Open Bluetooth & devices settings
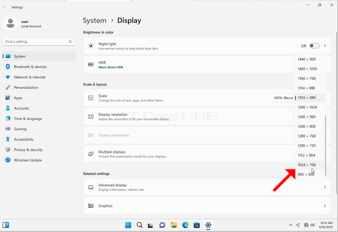 point(39,67)
